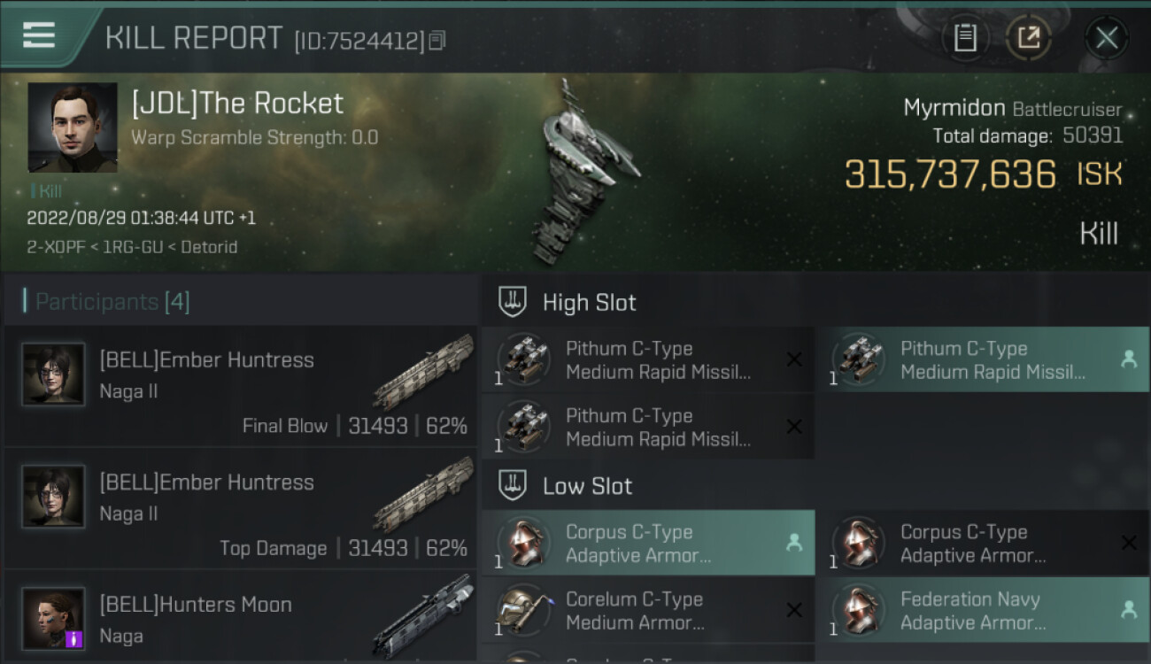Select the highlighted Corpus C-Type Adaptive Armor
Image resolution: width=1151 pixels, height=664 pixels.
(x=648, y=543)
